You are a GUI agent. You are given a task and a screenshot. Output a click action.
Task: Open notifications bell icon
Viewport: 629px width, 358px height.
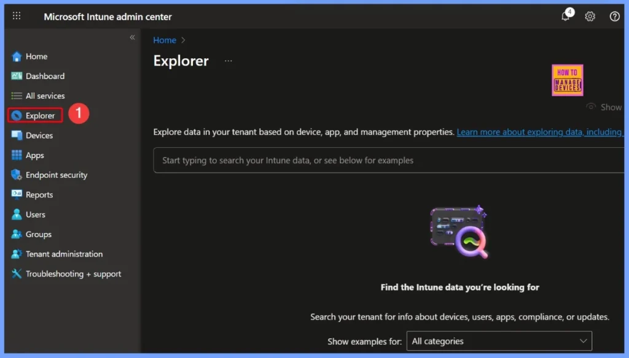tap(566, 17)
